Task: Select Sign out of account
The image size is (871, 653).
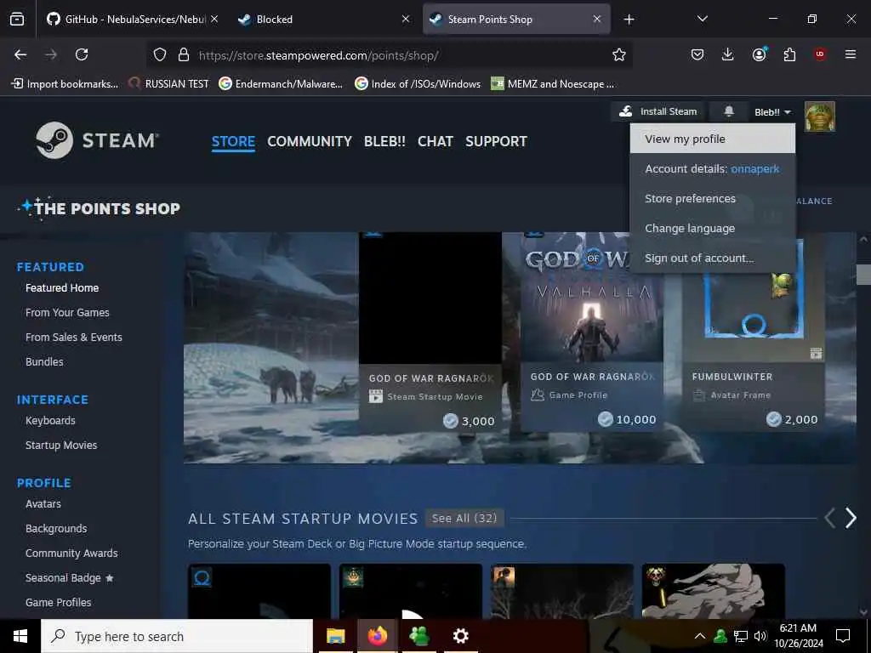Action: [713, 258]
